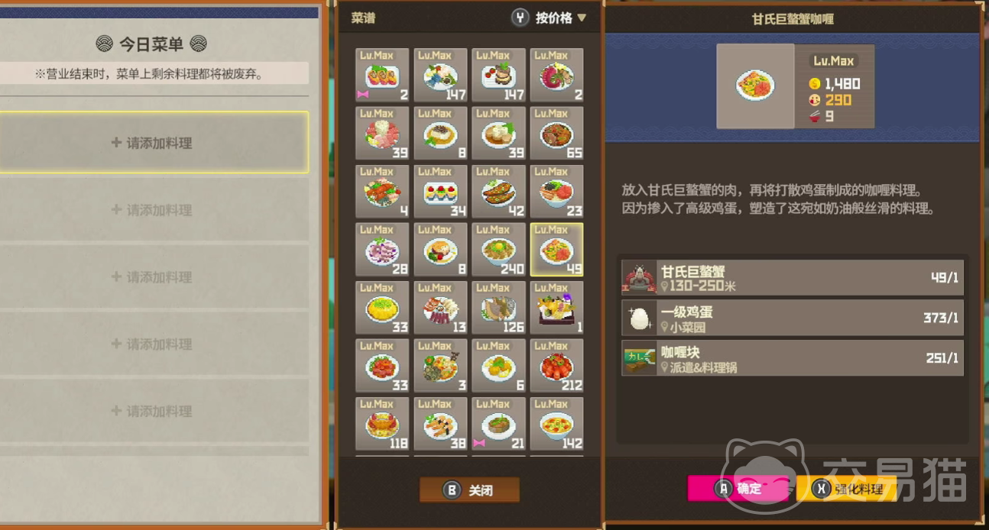Choose the recipe with quantity 212
This screenshot has width=989, height=530.
pos(556,365)
